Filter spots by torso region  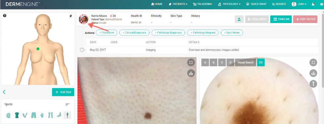[16, 115]
